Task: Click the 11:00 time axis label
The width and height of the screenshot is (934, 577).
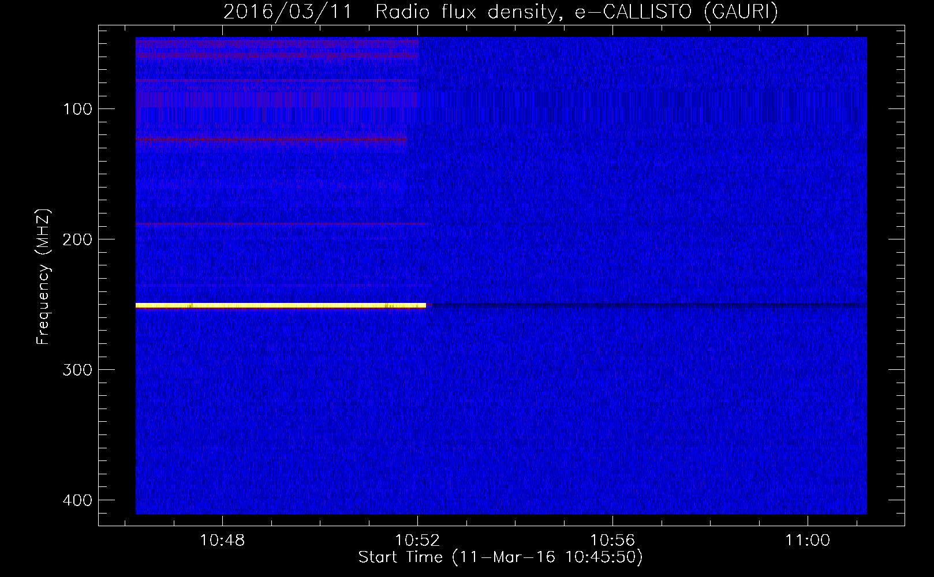Action: click(x=808, y=541)
